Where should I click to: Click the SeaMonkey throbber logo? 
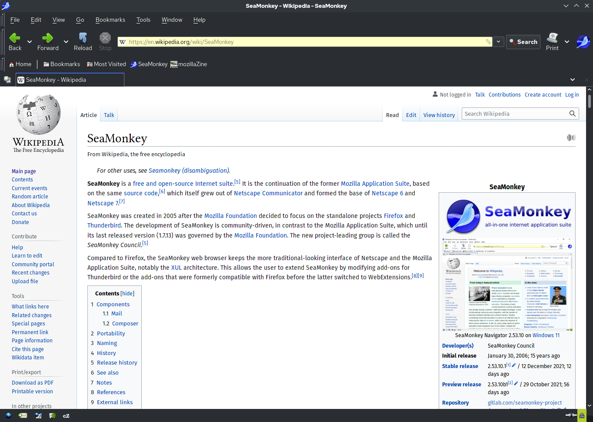tap(583, 42)
